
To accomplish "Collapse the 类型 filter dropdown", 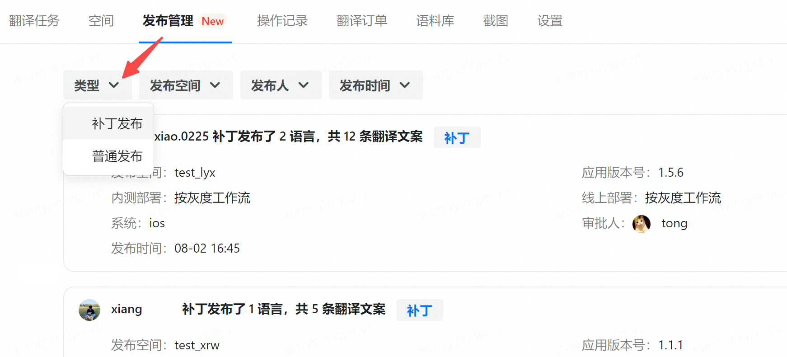I will coord(97,85).
